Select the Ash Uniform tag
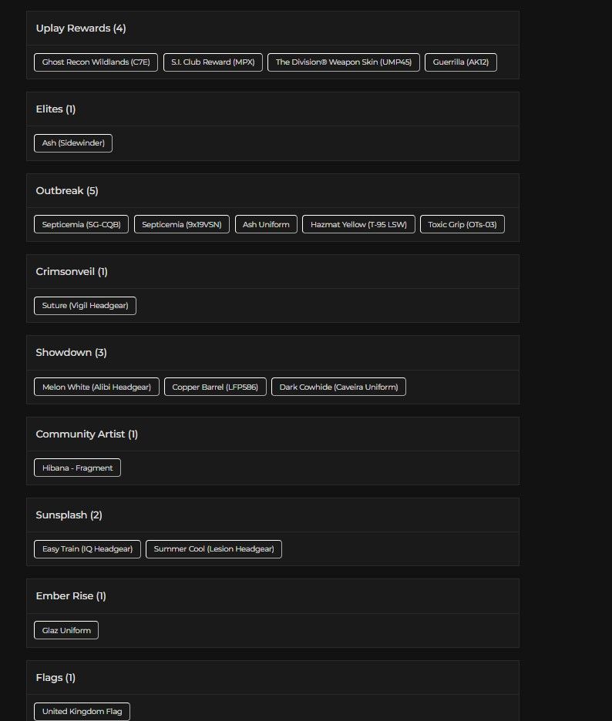This screenshot has width=612, height=721. (x=266, y=225)
